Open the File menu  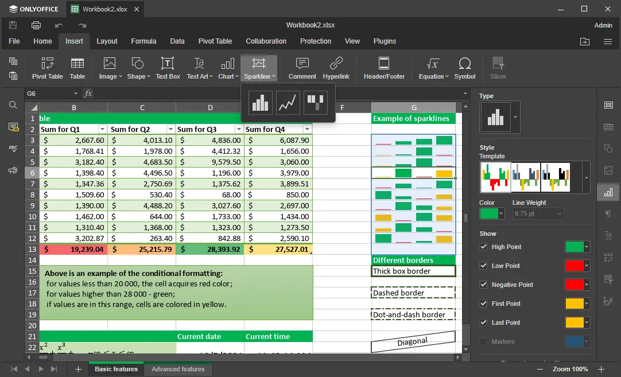[x=14, y=41]
